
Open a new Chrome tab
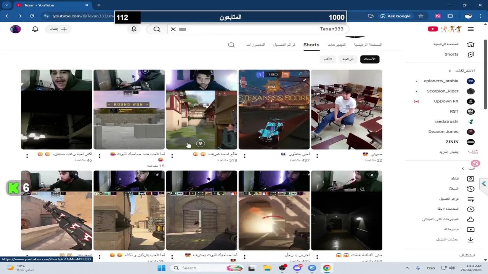coord(99,5)
